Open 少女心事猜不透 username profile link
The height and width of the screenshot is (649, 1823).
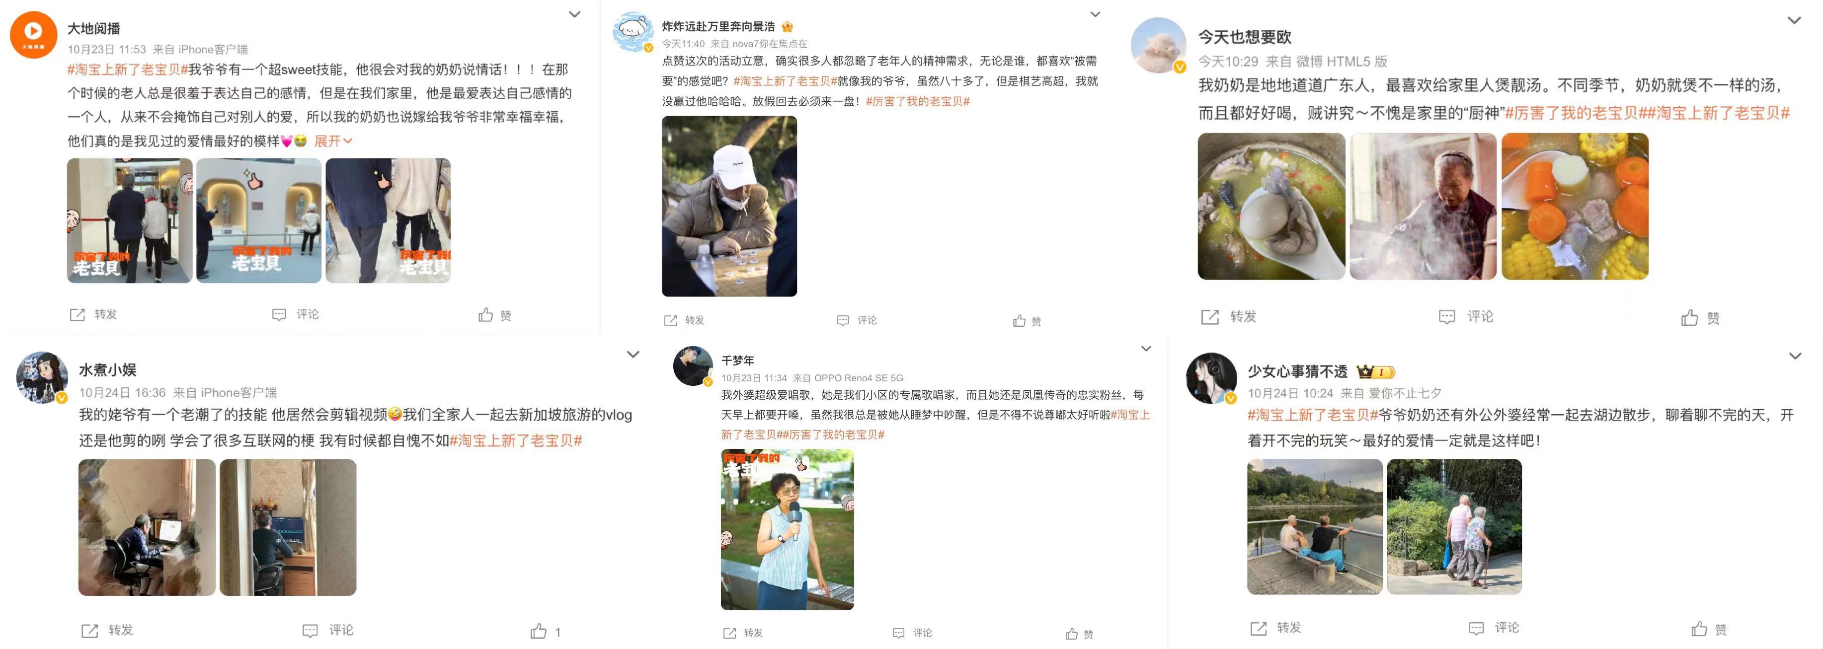click(x=1297, y=371)
